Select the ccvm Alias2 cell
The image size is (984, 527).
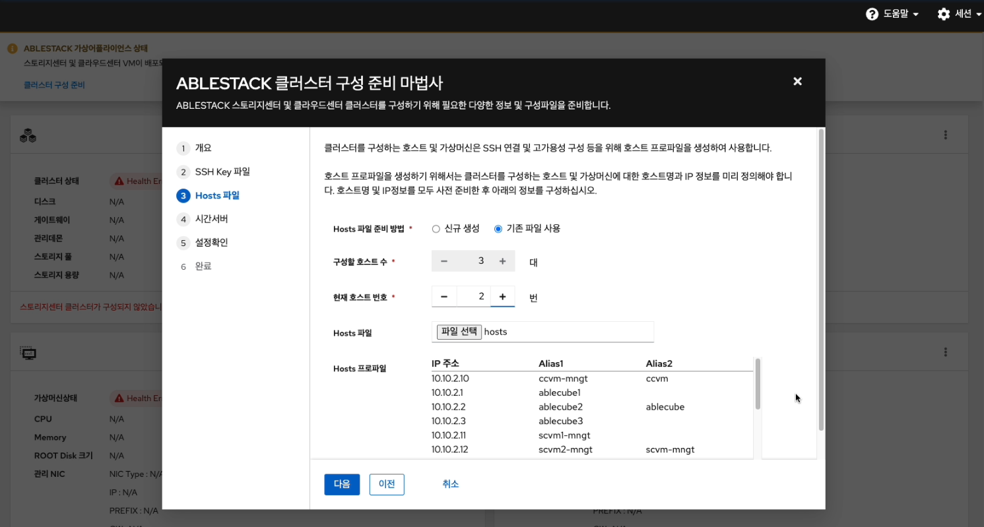657,379
